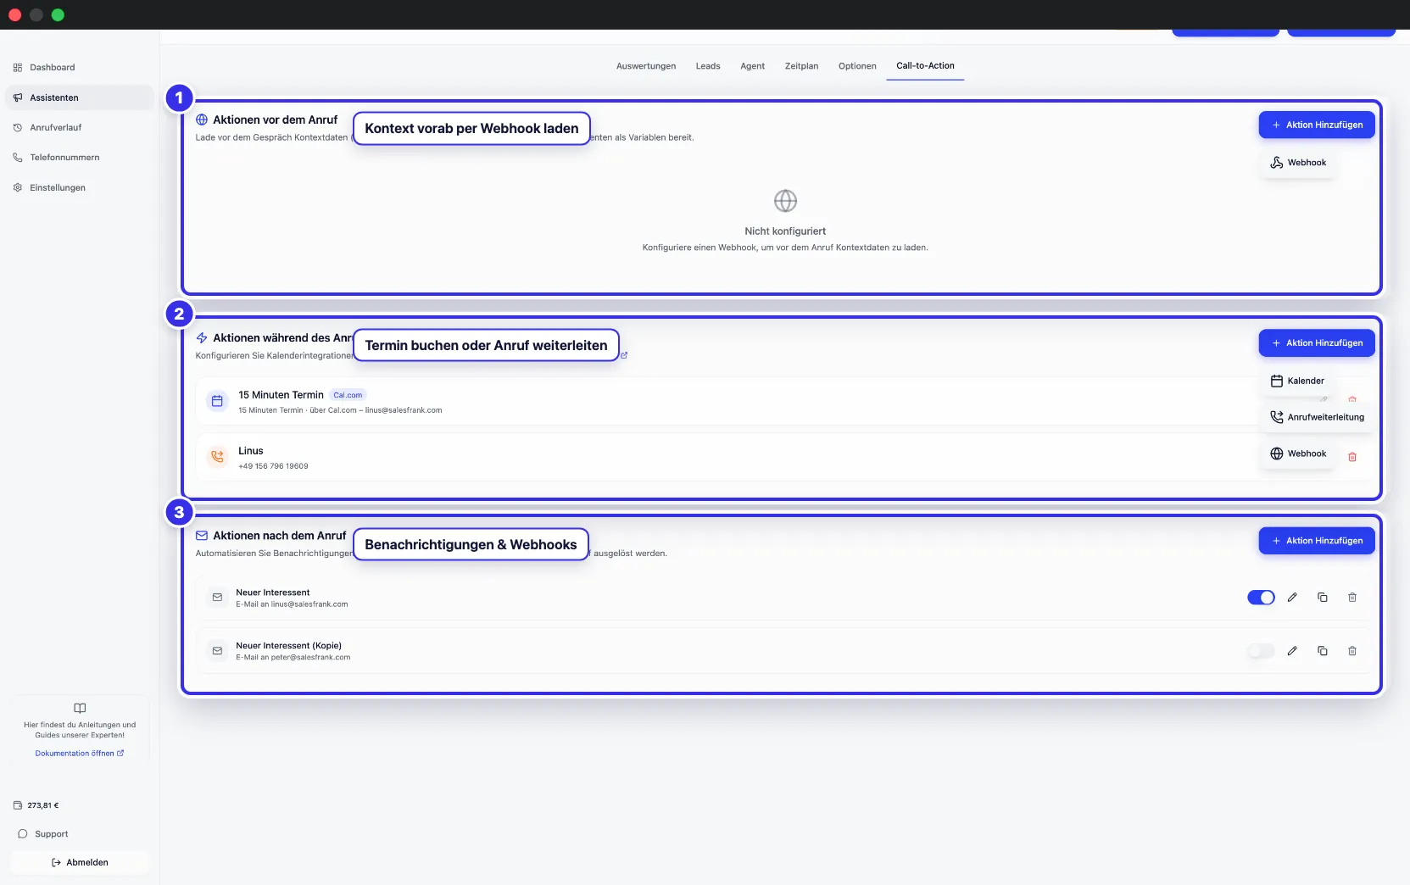1410x885 pixels.
Task: Click the Cal.com badge
Action: click(348, 395)
